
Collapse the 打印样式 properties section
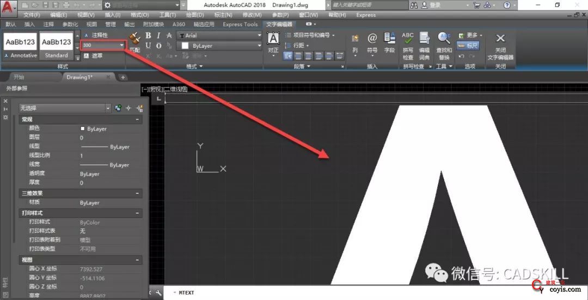[137, 213]
